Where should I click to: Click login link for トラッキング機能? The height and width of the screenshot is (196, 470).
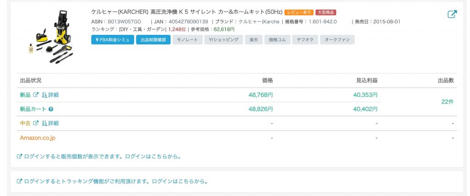coord(116,181)
